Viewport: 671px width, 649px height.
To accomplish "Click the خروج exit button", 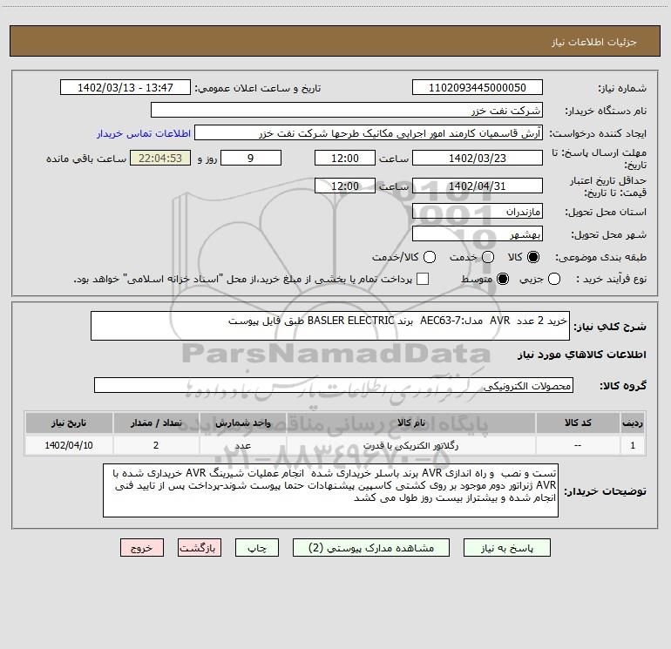I will point(142,548).
